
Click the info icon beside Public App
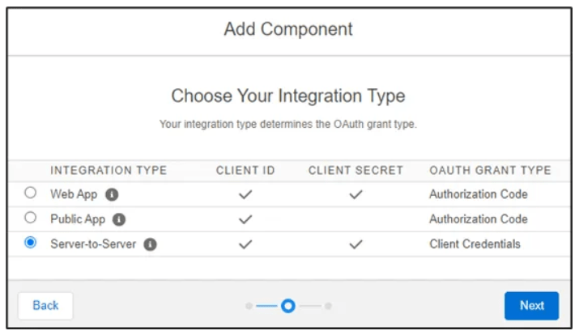click(x=119, y=219)
